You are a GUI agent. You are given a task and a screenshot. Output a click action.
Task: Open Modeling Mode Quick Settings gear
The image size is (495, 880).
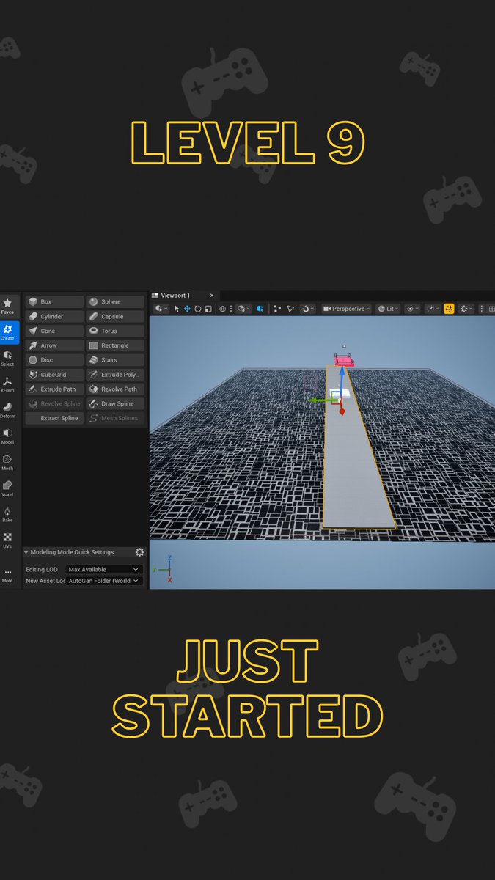(139, 552)
